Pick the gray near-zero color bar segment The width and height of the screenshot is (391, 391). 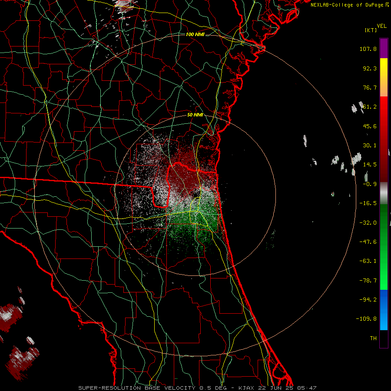coord(384,193)
